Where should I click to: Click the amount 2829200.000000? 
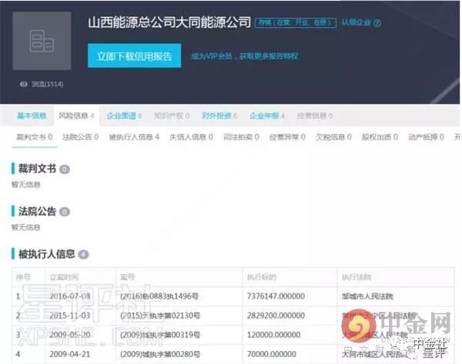[x=276, y=316]
